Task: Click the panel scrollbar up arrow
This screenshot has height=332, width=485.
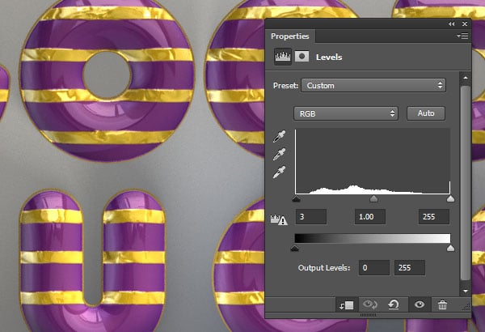Action: tap(466, 78)
